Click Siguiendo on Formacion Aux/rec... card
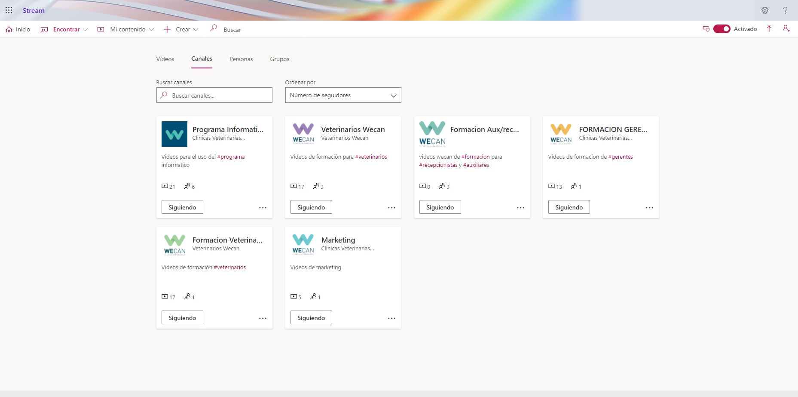 click(440, 207)
